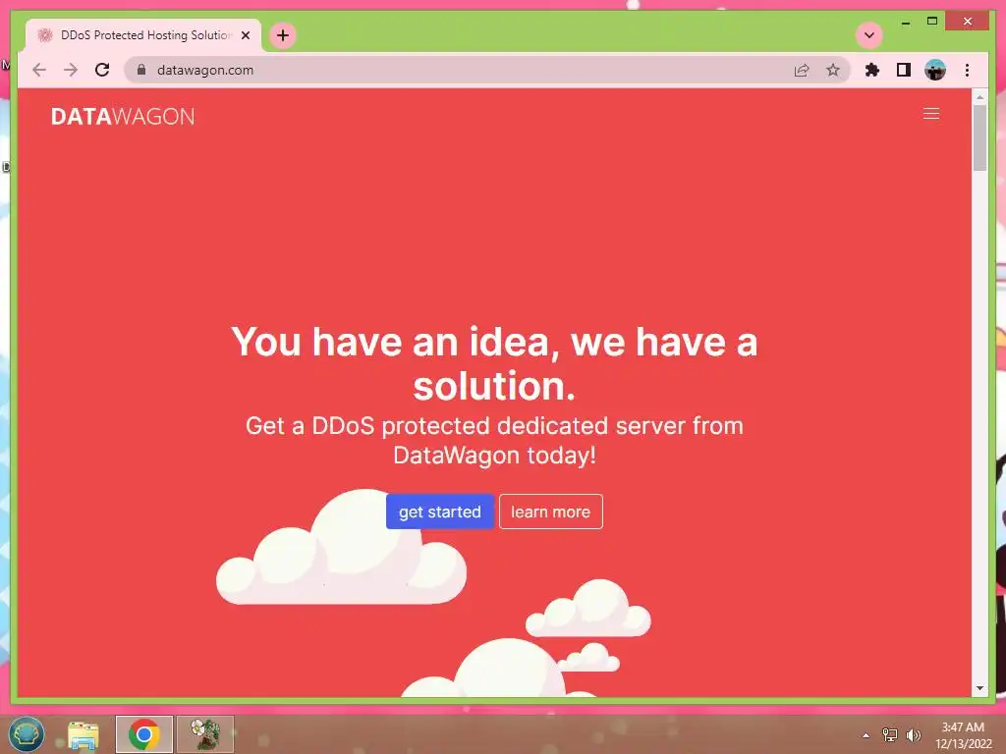Open the Chrome extensions puzzle icon
This screenshot has width=1006, height=754.
(872, 70)
